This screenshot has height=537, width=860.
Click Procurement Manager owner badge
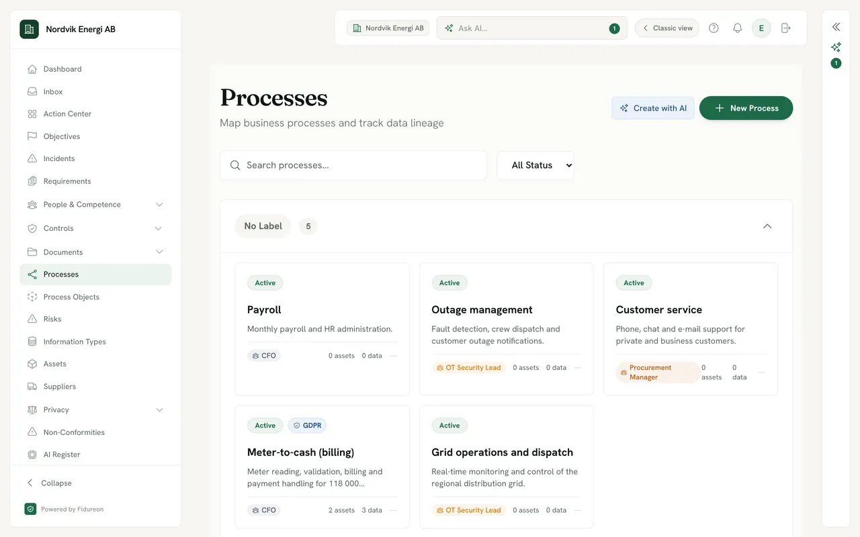658,373
